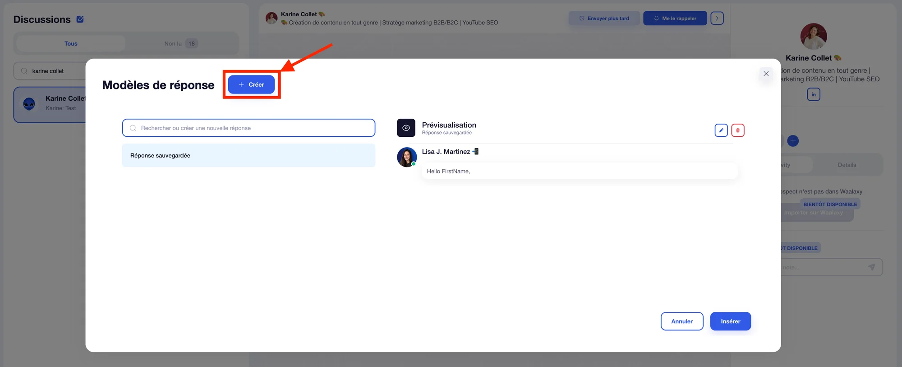The width and height of the screenshot is (902, 367).
Task: Click the Modèles de réponse heading
Action: click(x=158, y=85)
